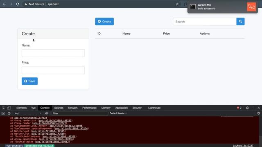Click the Price column header

point(166,33)
